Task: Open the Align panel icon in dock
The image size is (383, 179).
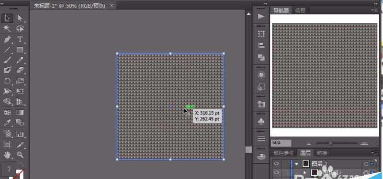Action: tap(261, 45)
